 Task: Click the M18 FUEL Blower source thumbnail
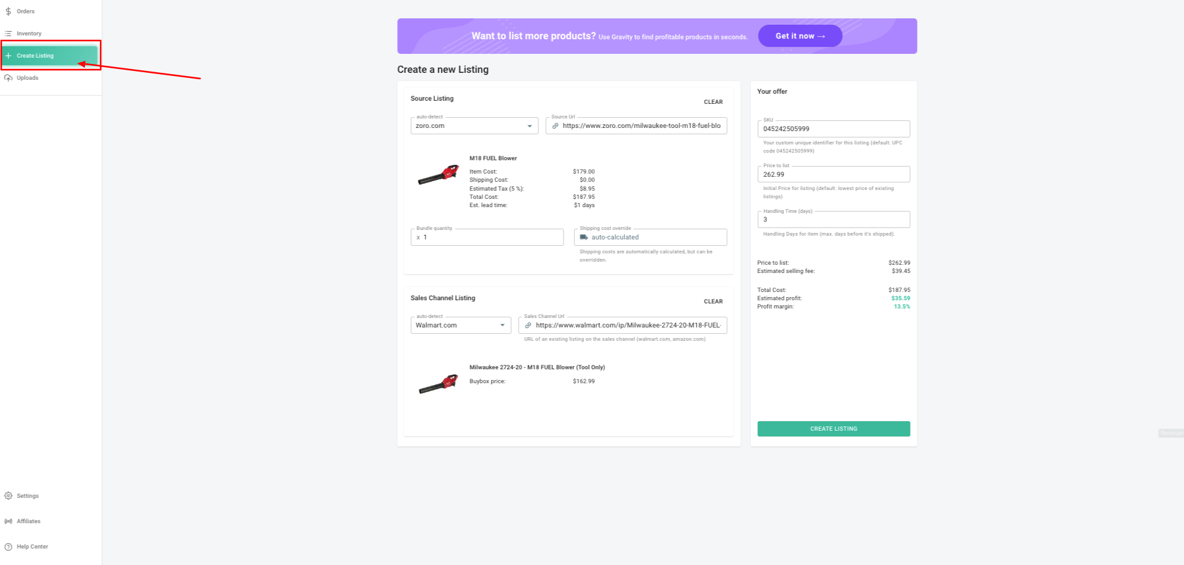pos(438,175)
